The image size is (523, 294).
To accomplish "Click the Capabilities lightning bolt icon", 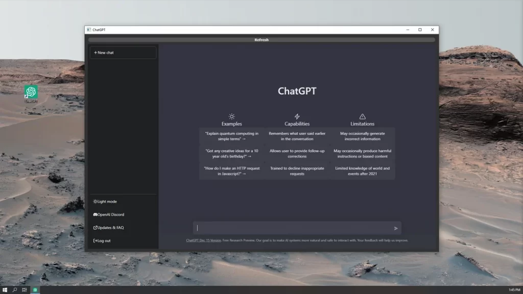I will (297, 116).
